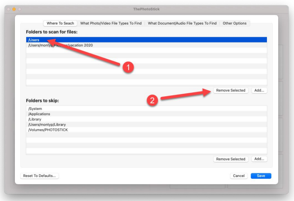This screenshot has width=294, height=201.
Task: Click Add... under Folders to scan list
Action: click(x=259, y=90)
